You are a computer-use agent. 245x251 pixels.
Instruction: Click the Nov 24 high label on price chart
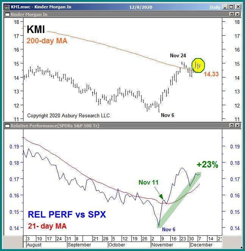click(178, 56)
